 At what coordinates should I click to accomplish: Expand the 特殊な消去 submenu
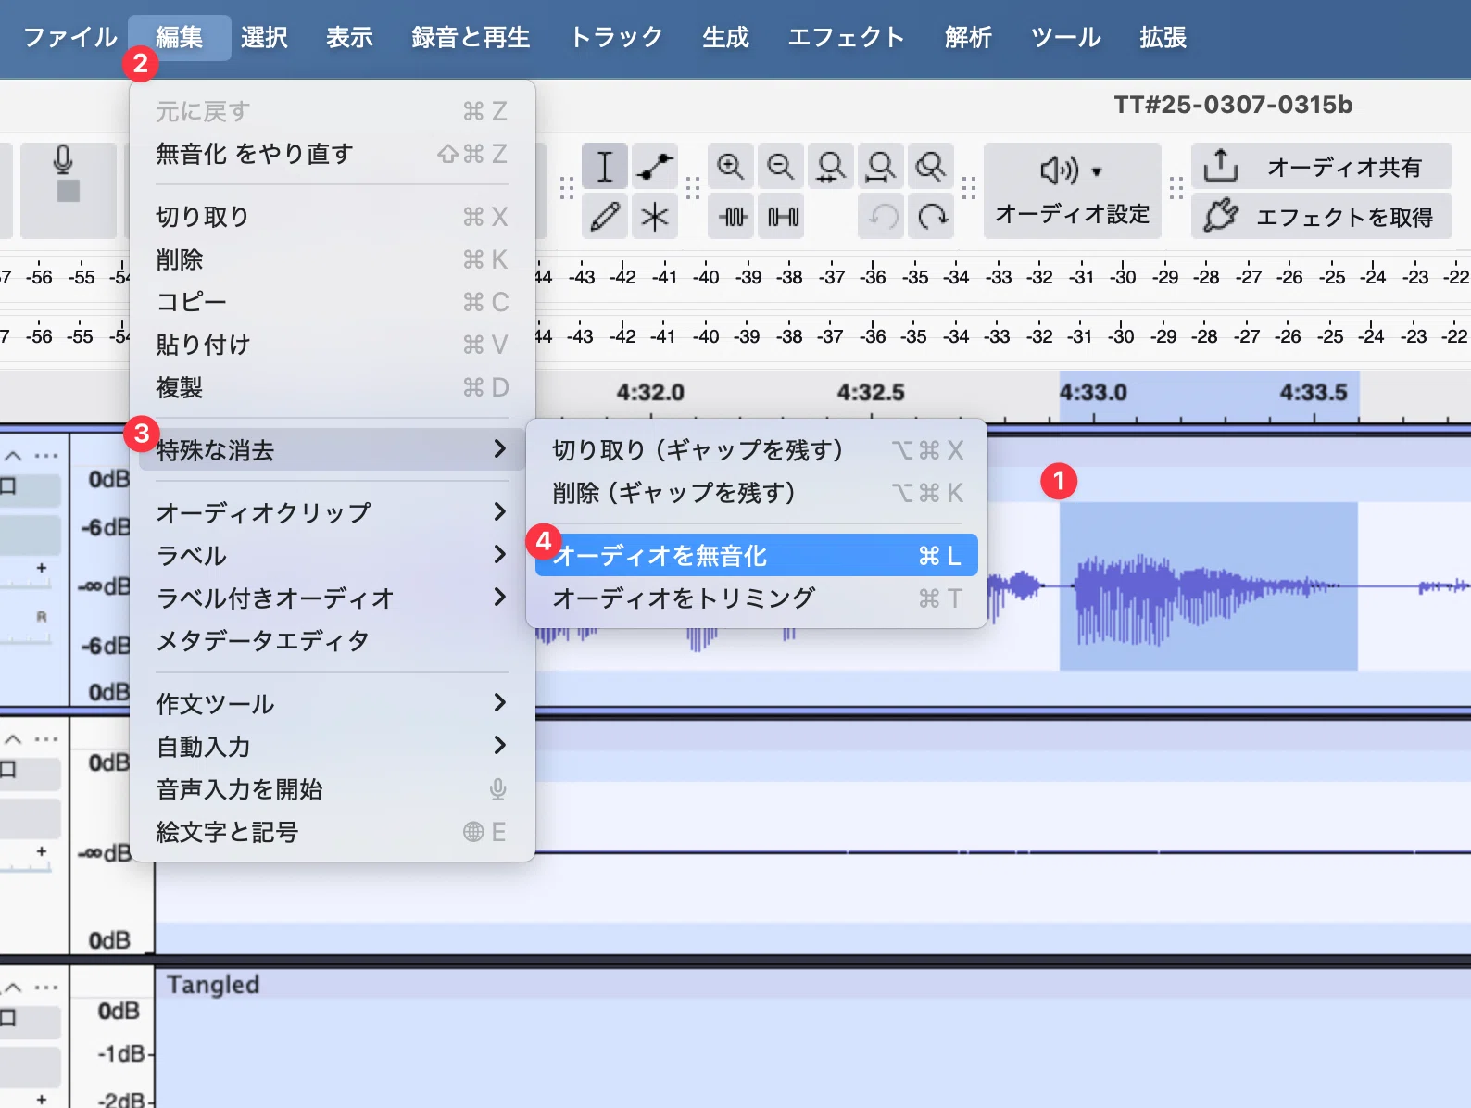(x=332, y=450)
